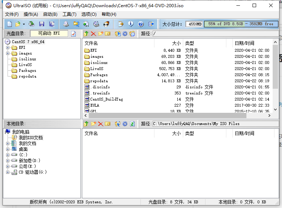Image resolution: width=282 pixels, height=208 pixels.
Task: Click the Refresh icon in local toolbar
Action: [x=132, y=124]
